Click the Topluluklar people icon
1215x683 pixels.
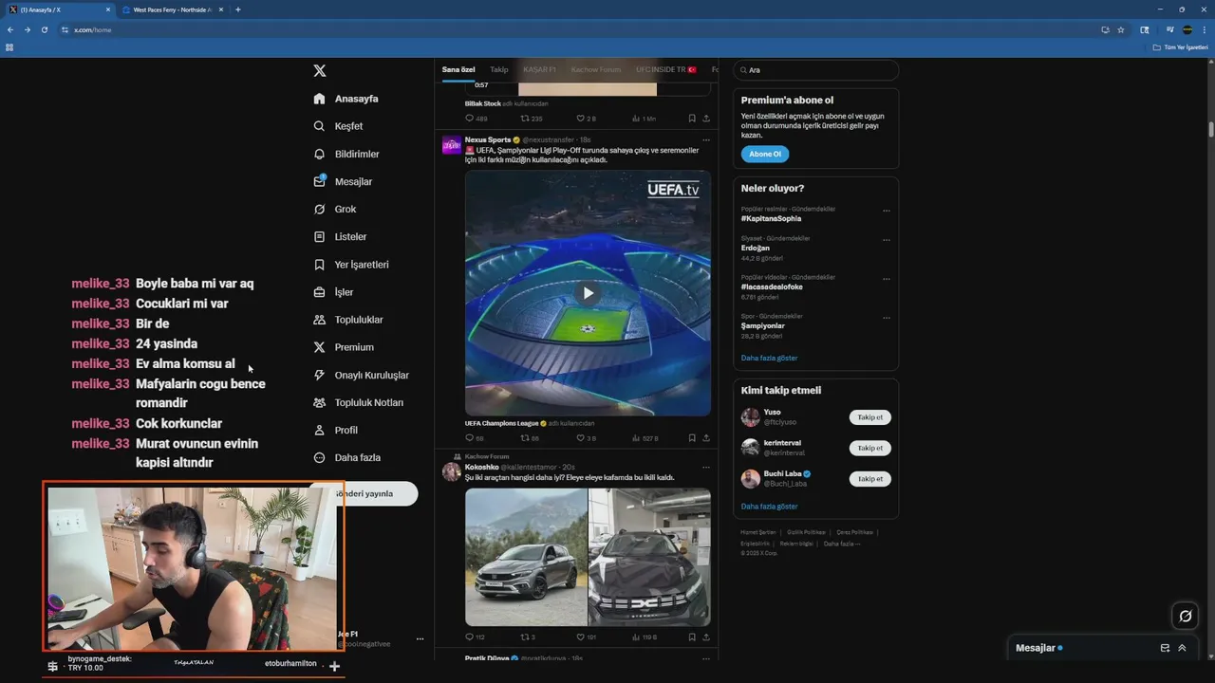click(x=319, y=320)
